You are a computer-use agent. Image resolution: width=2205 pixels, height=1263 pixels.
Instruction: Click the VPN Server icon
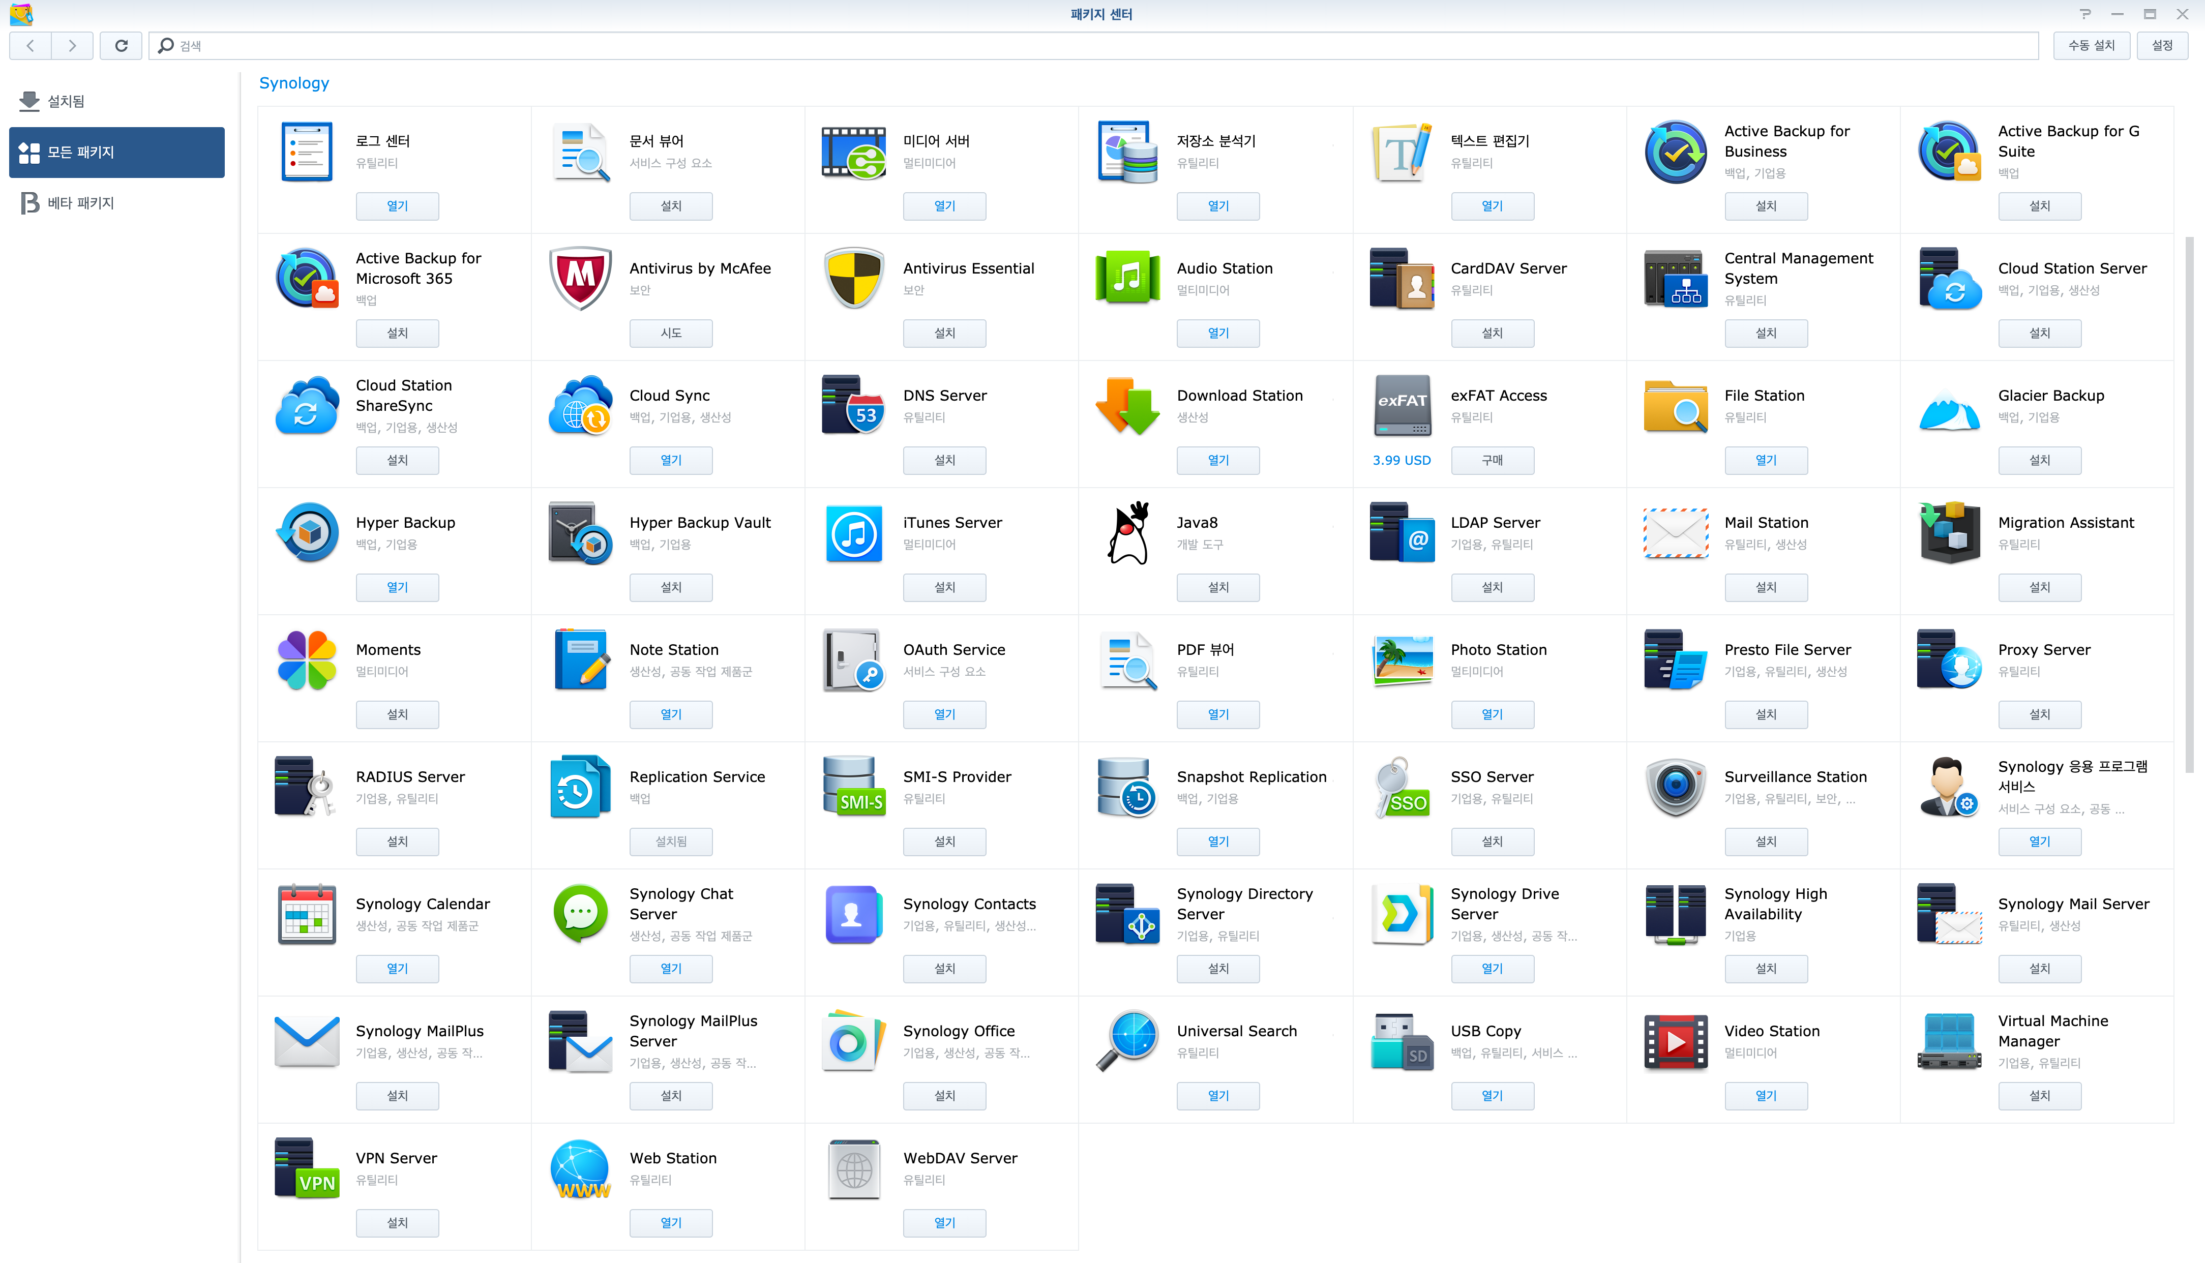306,1167
